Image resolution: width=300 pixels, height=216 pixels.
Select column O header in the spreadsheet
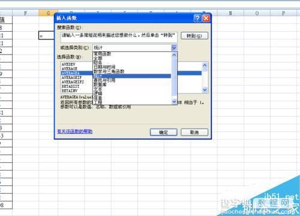257,13
